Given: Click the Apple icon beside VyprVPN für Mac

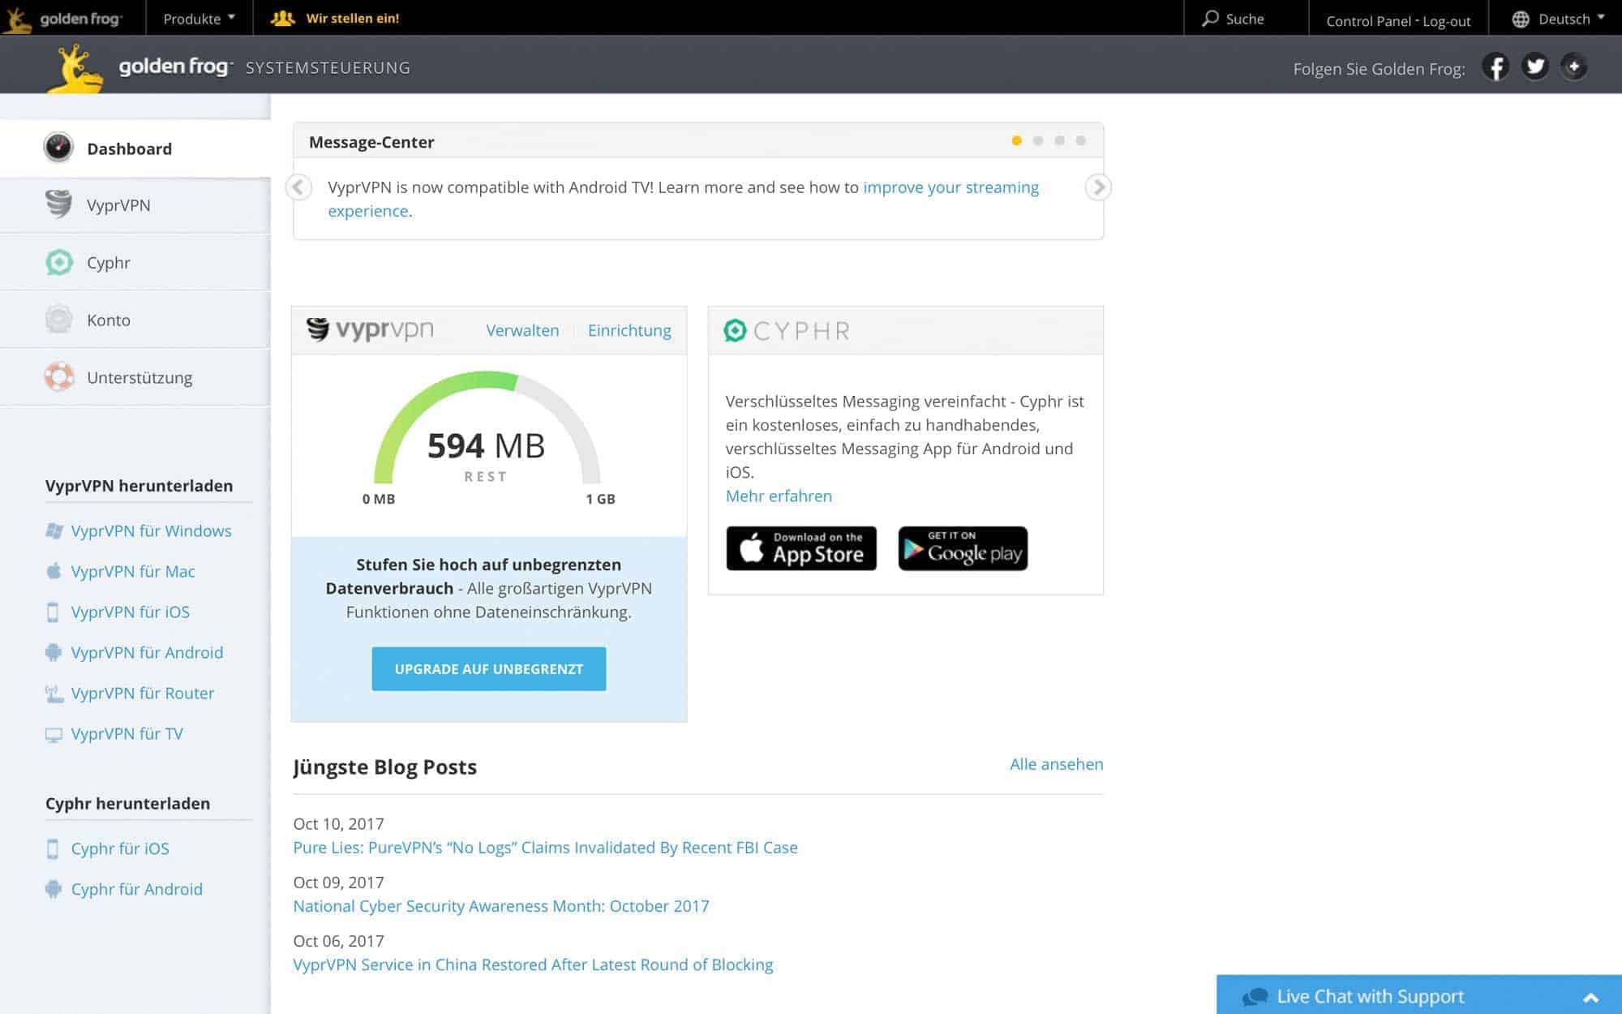Looking at the screenshot, I should 54,571.
